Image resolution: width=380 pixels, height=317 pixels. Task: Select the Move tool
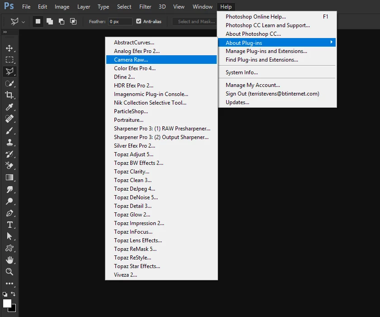(9, 48)
